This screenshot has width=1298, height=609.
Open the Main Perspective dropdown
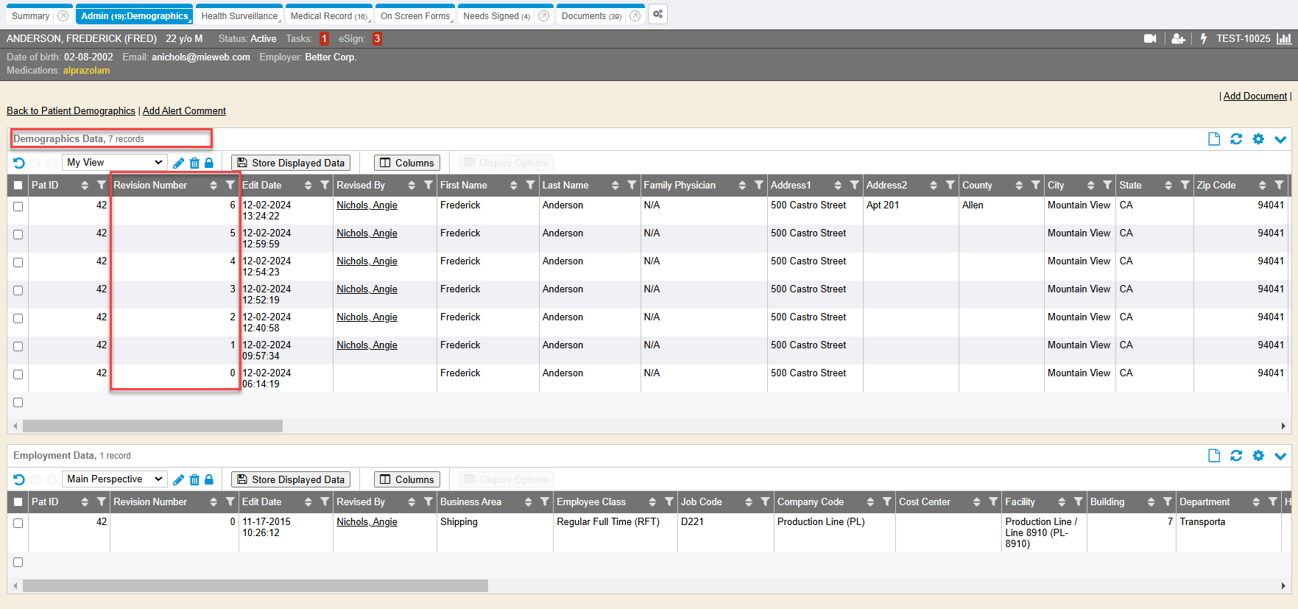tap(114, 479)
